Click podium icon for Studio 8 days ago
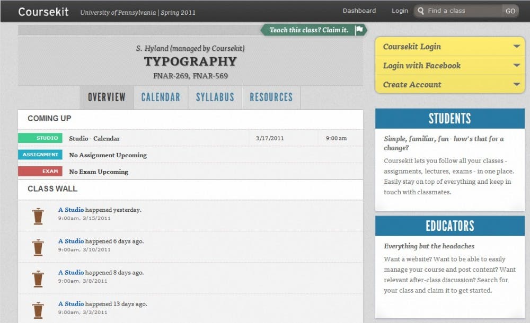530x323 pixels. point(38,279)
